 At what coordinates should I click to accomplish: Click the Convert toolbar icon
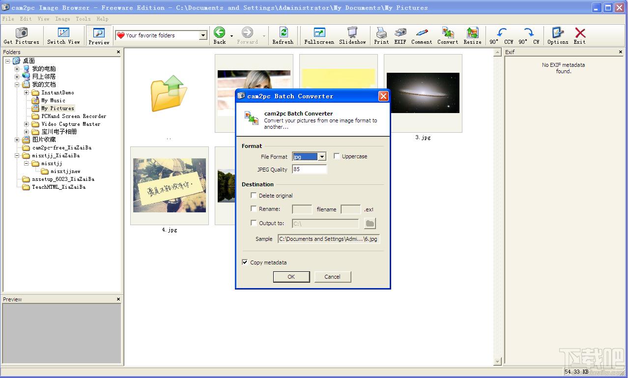(448, 32)
